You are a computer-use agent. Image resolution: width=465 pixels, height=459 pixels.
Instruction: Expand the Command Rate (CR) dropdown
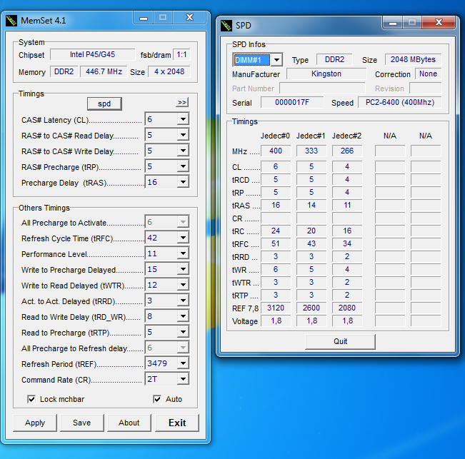point(183,380)
